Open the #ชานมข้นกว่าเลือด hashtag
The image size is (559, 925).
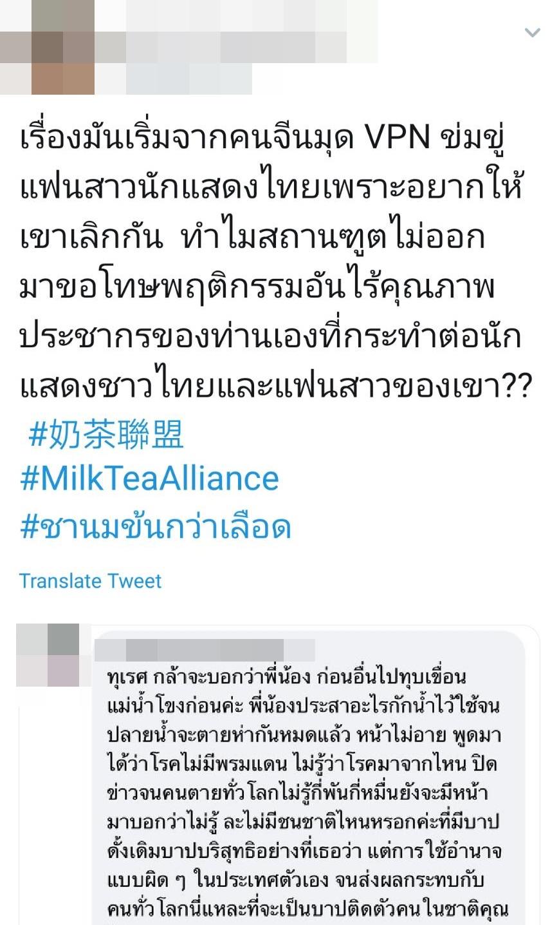[x=156, y=527]
